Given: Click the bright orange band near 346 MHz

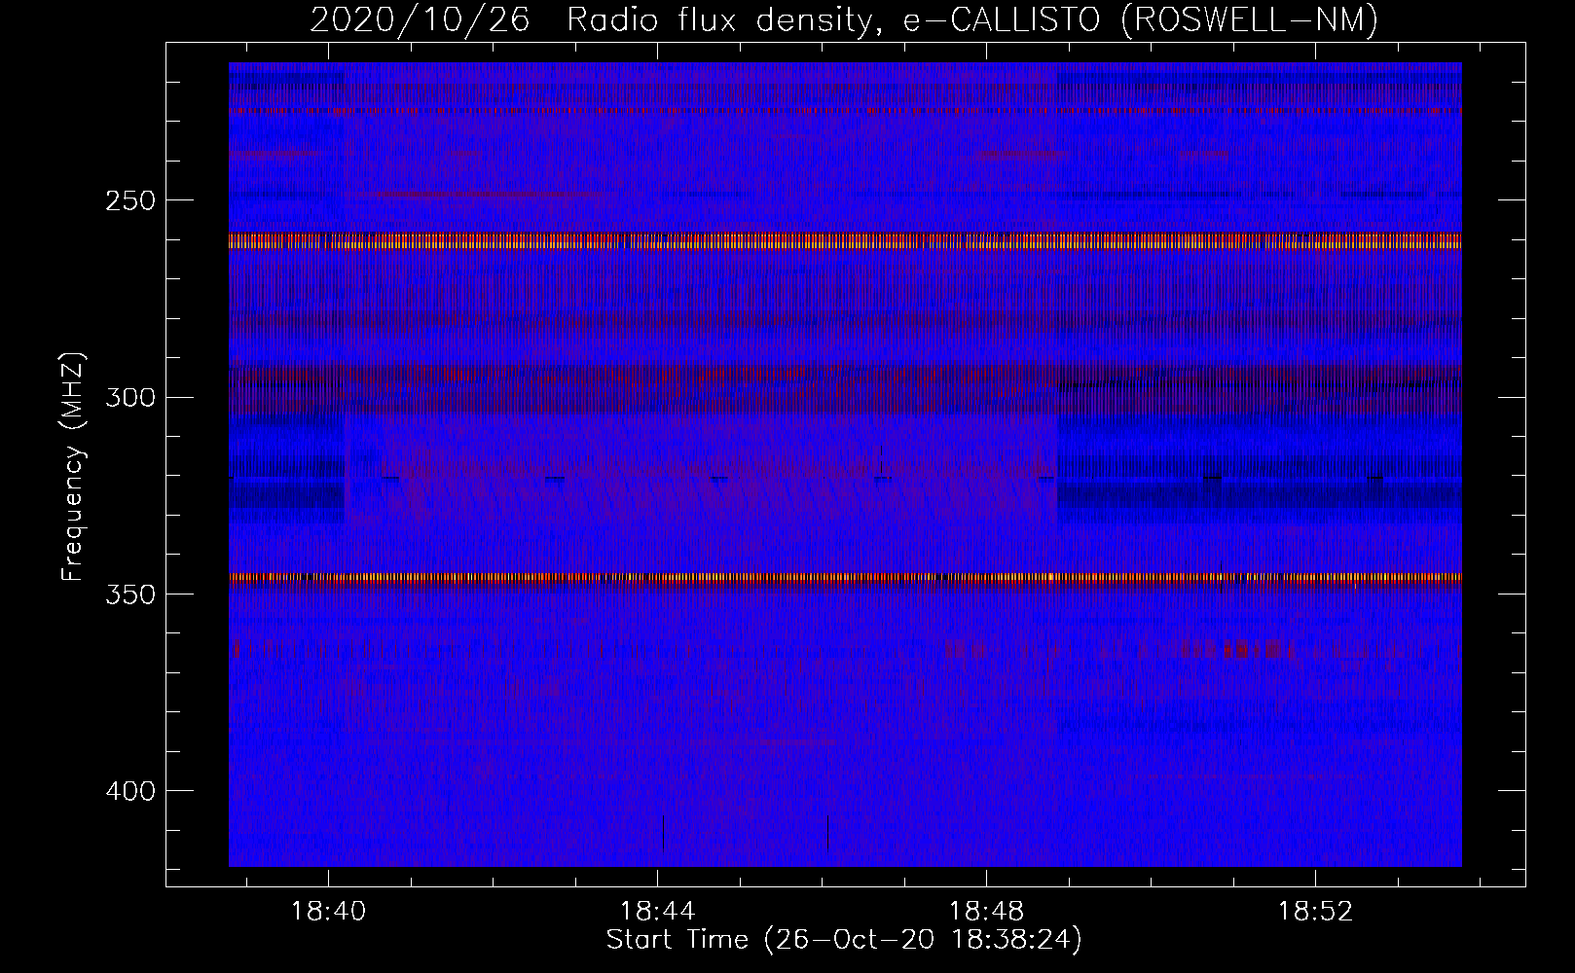Looking at the screenshot, I should pyautogui.click(x=845, y=577).
